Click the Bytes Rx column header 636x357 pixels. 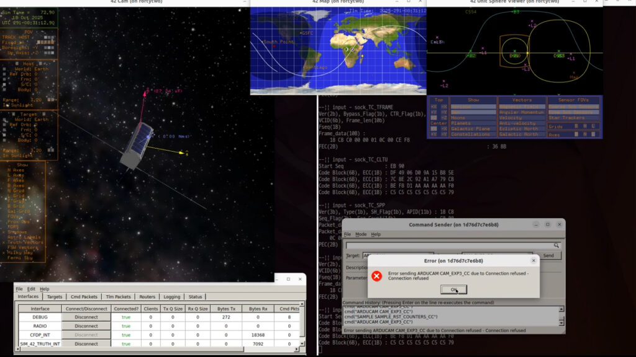pos(258,309)
